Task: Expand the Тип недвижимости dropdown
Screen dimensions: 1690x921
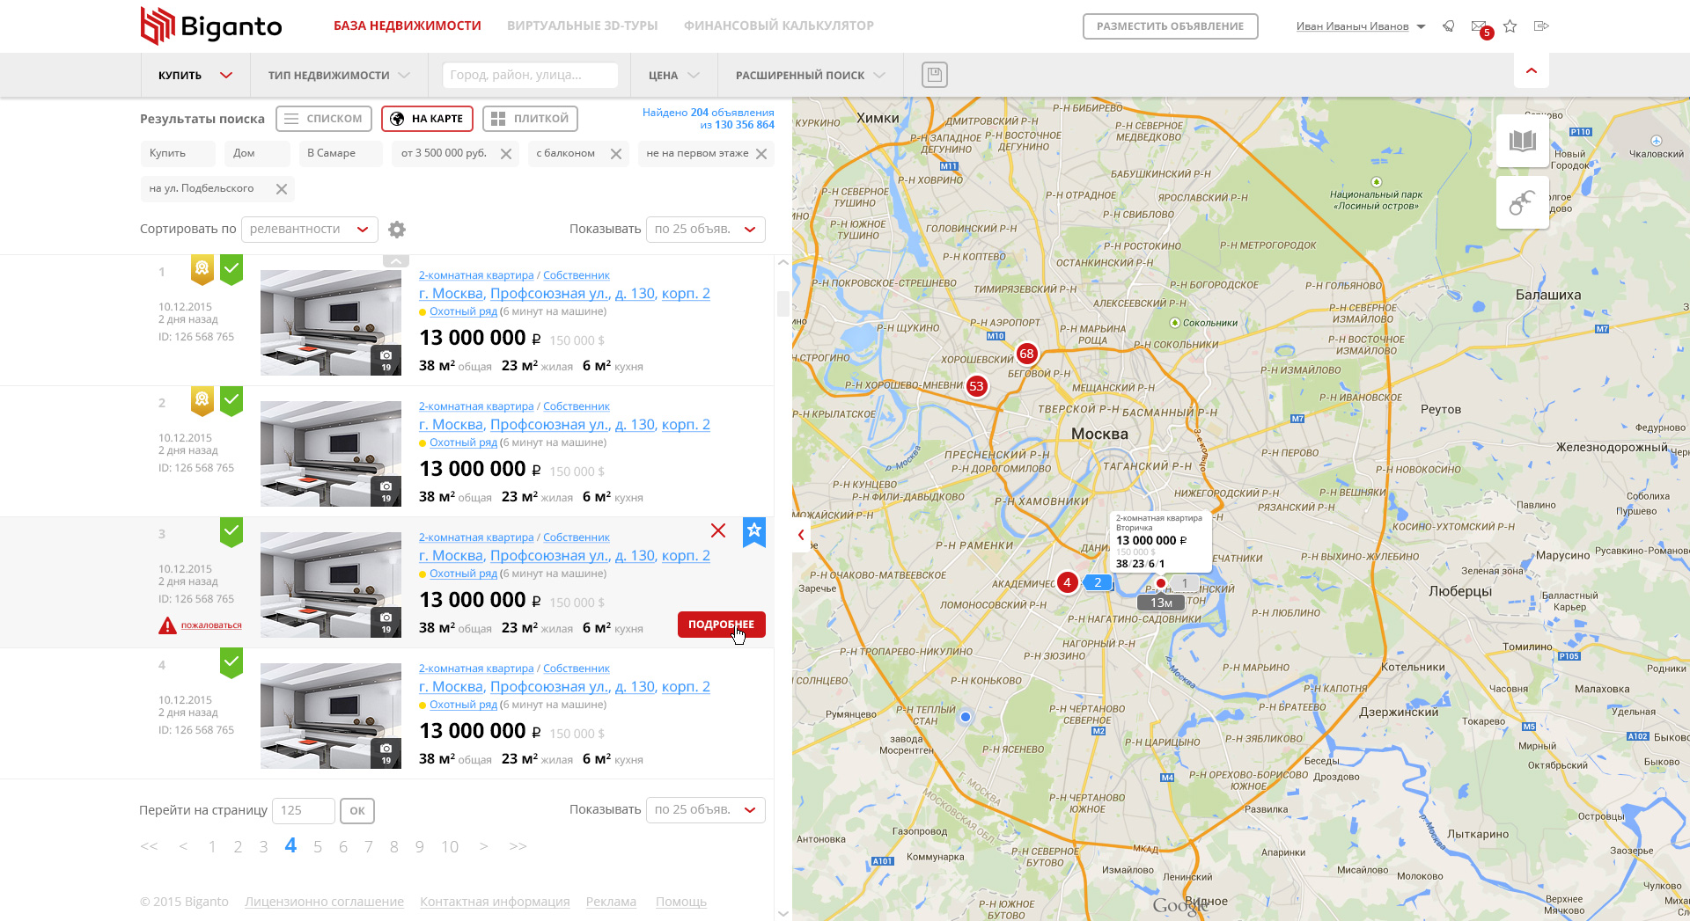Action: tap(339, 76)
